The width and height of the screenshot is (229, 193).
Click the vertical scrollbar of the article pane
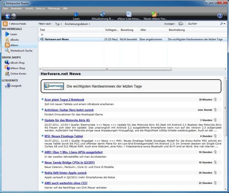pyautogui.click(x=225, y=108)
